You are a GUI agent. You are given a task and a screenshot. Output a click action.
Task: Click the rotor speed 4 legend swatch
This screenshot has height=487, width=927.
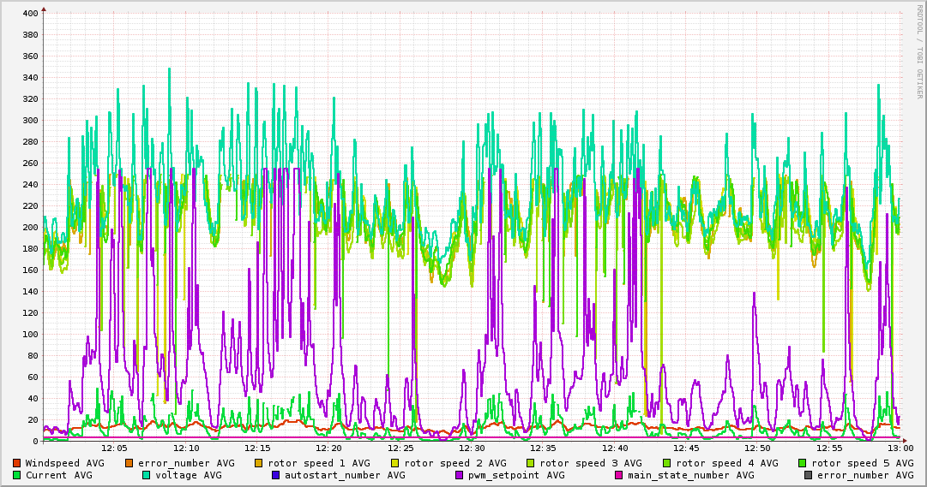click(x=667, y=463)
